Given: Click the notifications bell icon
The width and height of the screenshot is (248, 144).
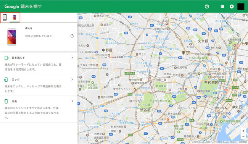Looking at the screenshot, I should (232, 6).
